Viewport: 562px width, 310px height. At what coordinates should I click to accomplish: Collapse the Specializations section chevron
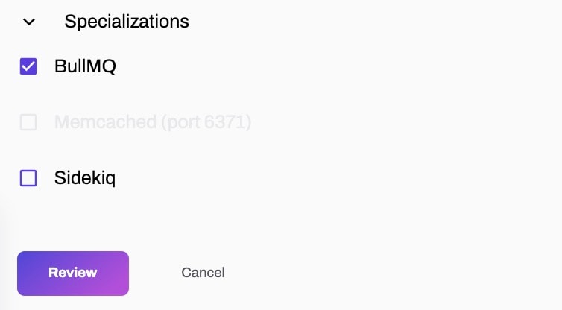(29, 22)
